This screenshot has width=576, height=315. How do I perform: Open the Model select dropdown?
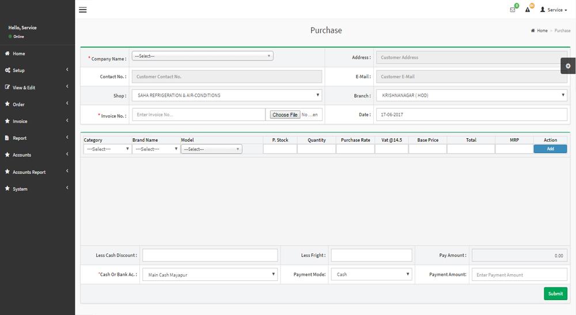pos(211,149)
